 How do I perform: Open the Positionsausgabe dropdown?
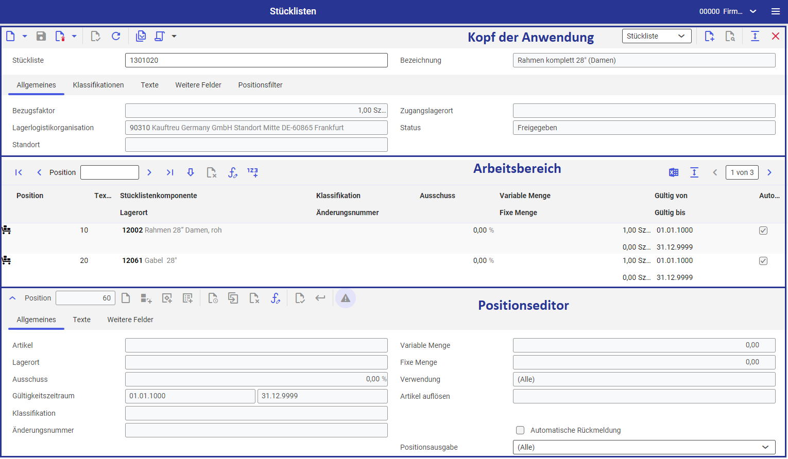(x=644, y=447)
